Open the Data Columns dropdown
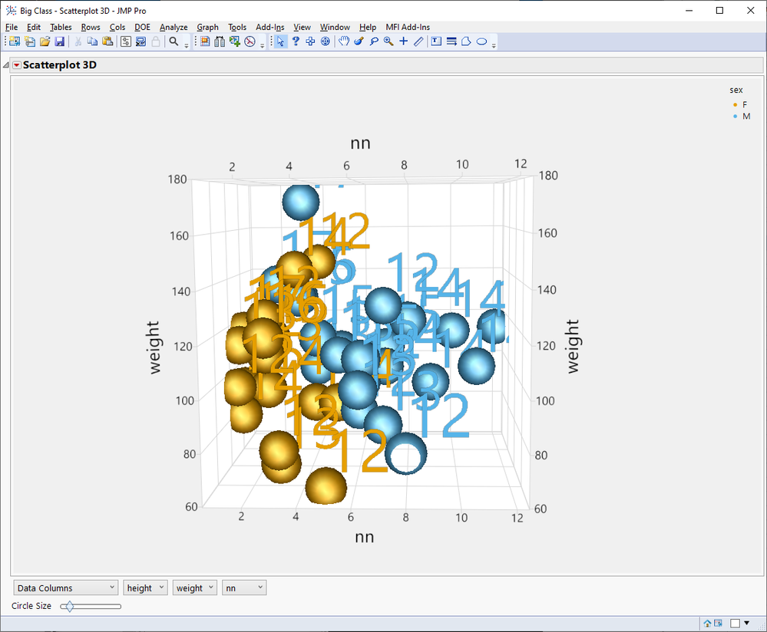Screen dimensions: 767x632 coord(64,588)
